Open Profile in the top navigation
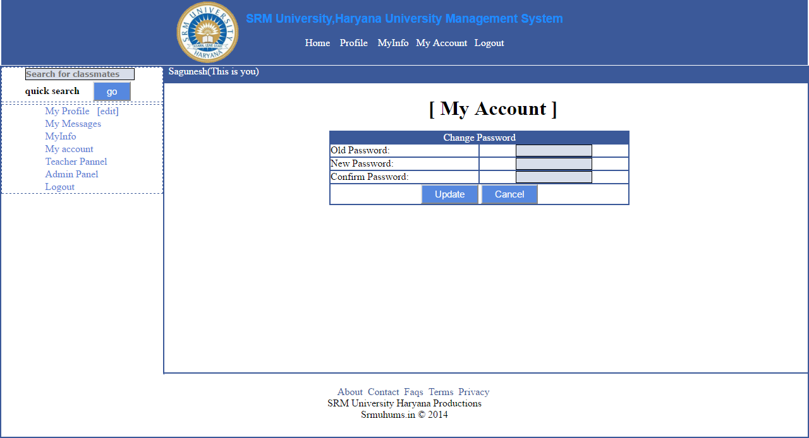Viewport: 809px width, 438px height. coord(353,43)
